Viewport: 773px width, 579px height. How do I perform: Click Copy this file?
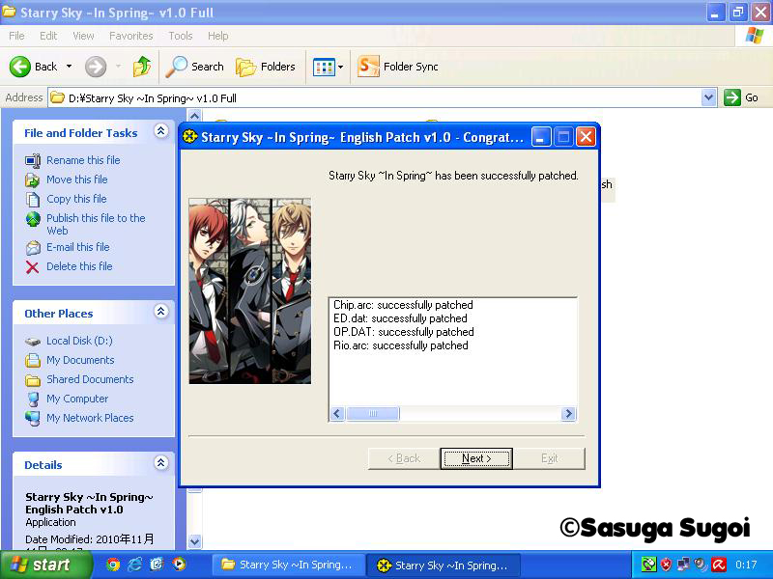pyautogui.click(x=76, y=199)
